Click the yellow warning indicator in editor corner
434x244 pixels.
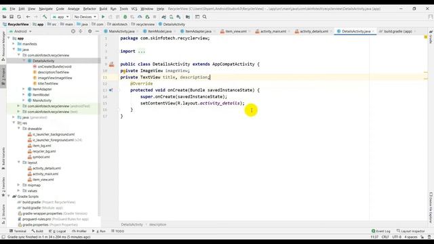pyautogui.click(x=426, y=37)
